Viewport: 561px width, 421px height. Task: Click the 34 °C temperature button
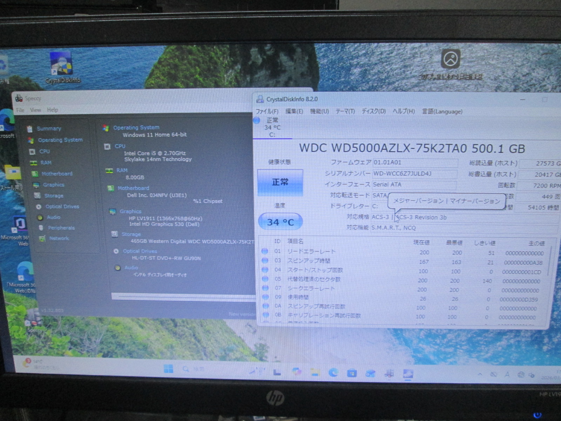point(280,222)
